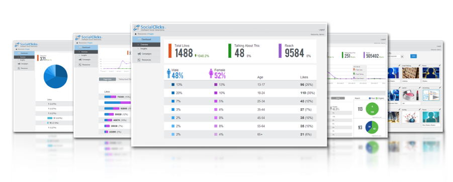Expand Insights in second-left window sidebar

(x=86, y=55)
